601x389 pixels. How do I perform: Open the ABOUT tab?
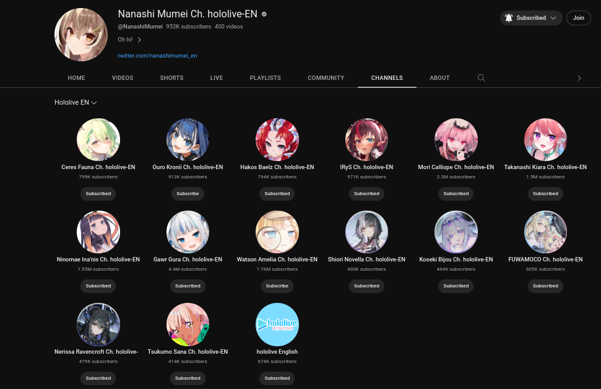click(x=439, y=78)
